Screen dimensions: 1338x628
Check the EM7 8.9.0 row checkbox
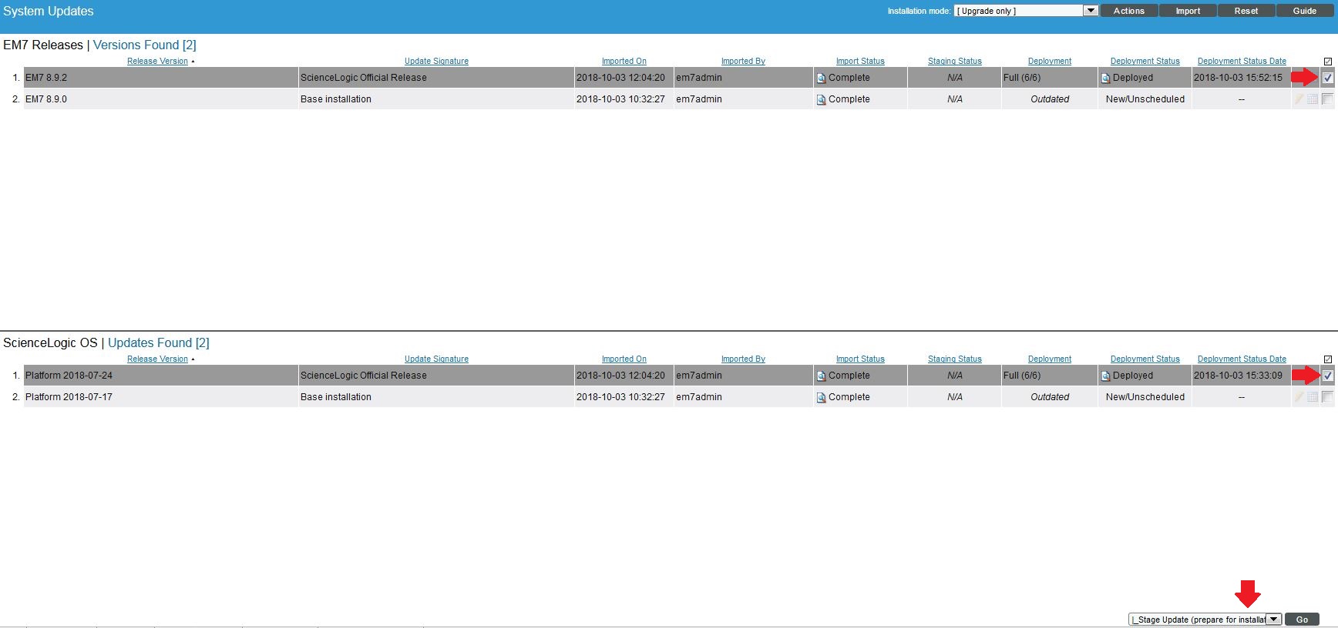pyautogui.click(x=1327, y=99)
